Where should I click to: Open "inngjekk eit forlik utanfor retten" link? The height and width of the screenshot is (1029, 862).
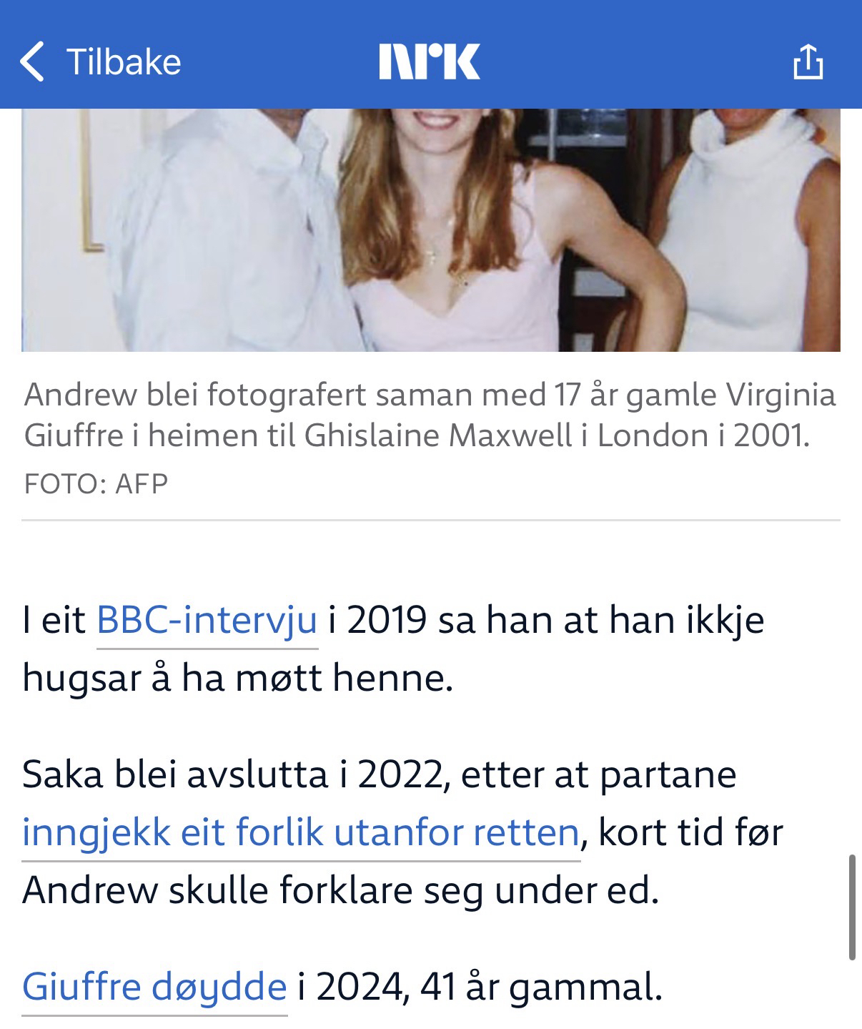click(301, 832)
